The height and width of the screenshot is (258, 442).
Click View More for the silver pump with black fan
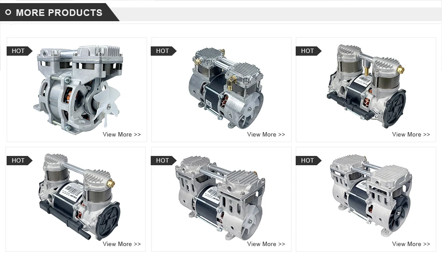tap(411, 244)
